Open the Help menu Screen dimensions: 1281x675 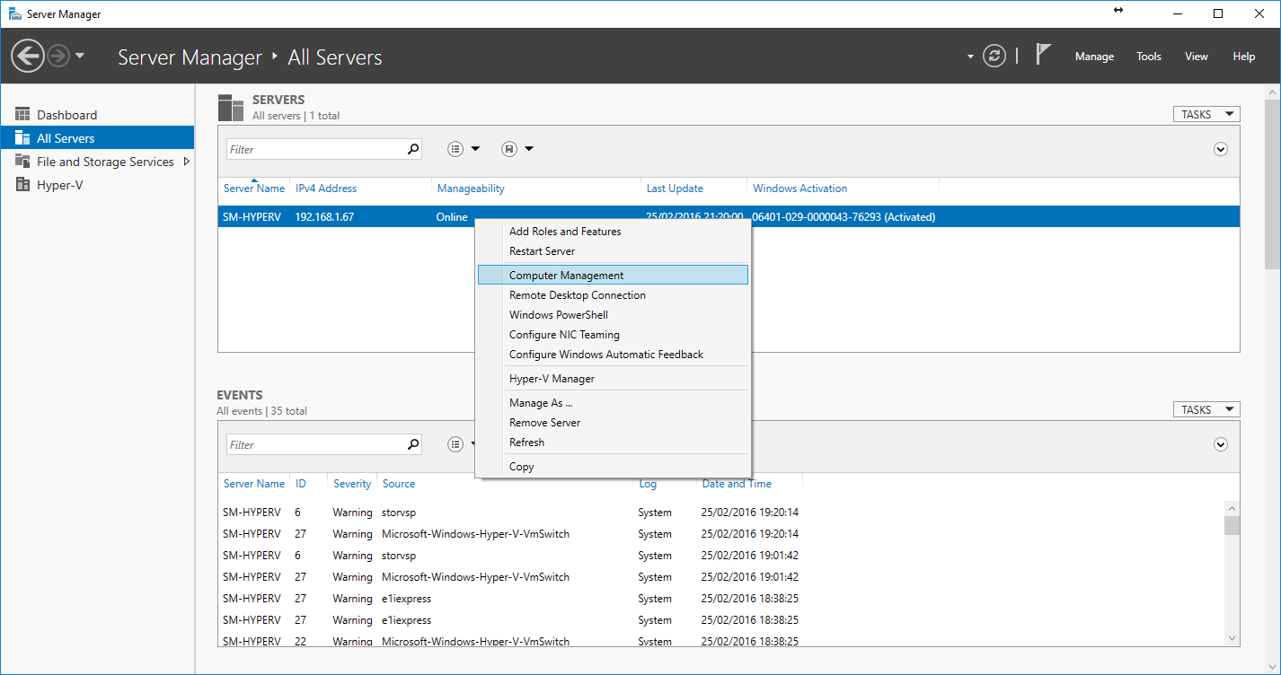(x=1244, y=57)
